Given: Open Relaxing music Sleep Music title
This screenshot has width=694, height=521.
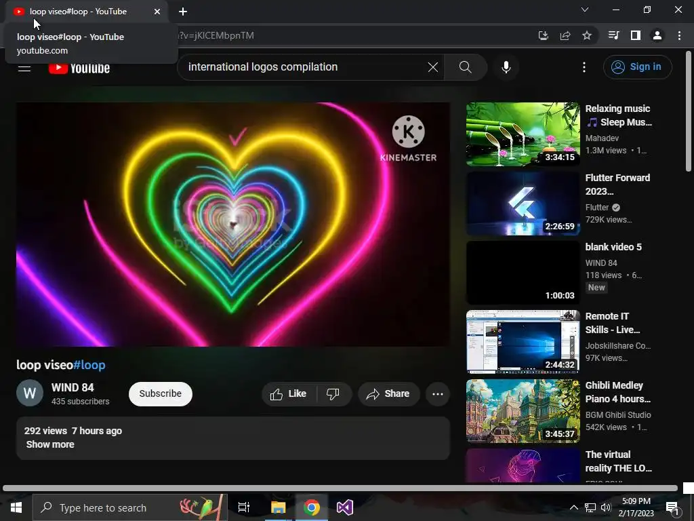Looking at the screenshot, I should [618, 115].
